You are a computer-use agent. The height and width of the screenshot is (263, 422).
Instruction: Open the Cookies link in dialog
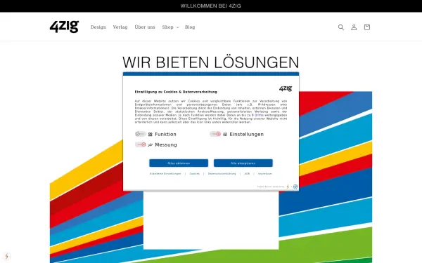(195, 174)
